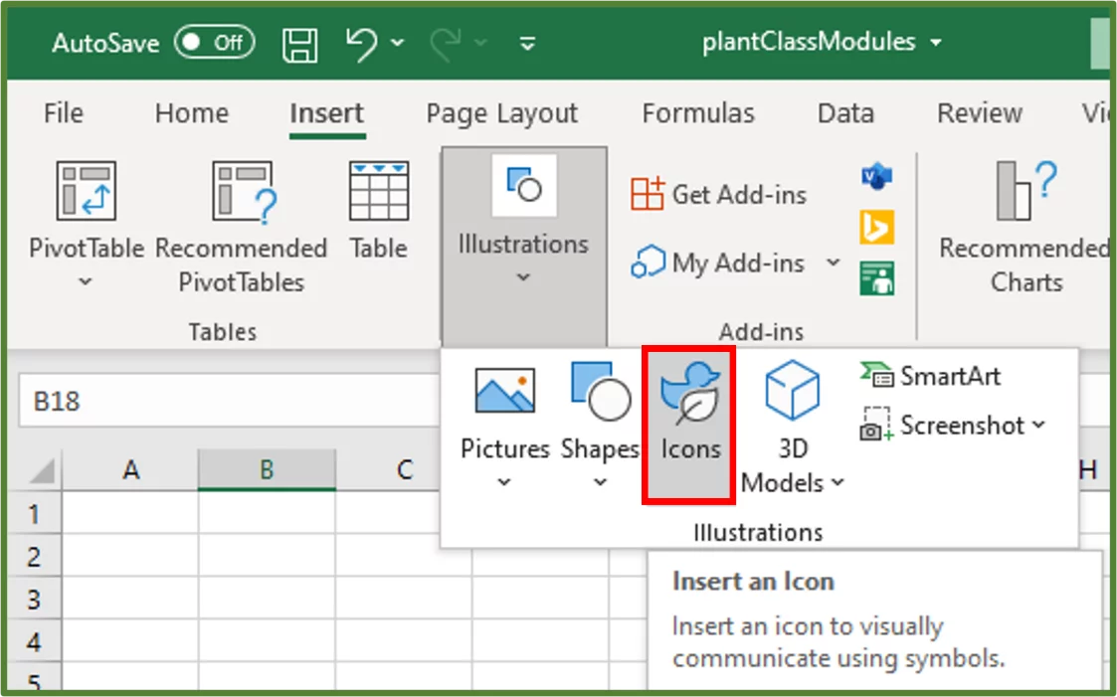Open Recommended PivotTables
The width and height of the screenshot is (1117, 697).
(x=242, y=227)
